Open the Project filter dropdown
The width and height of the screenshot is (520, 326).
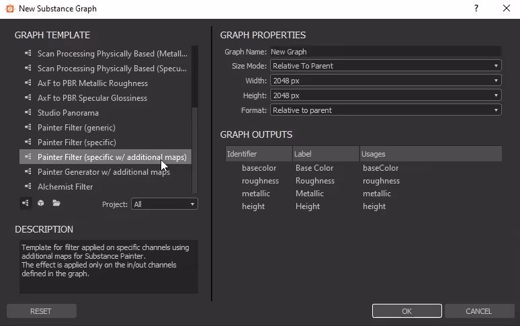click(x=165, y=204)
